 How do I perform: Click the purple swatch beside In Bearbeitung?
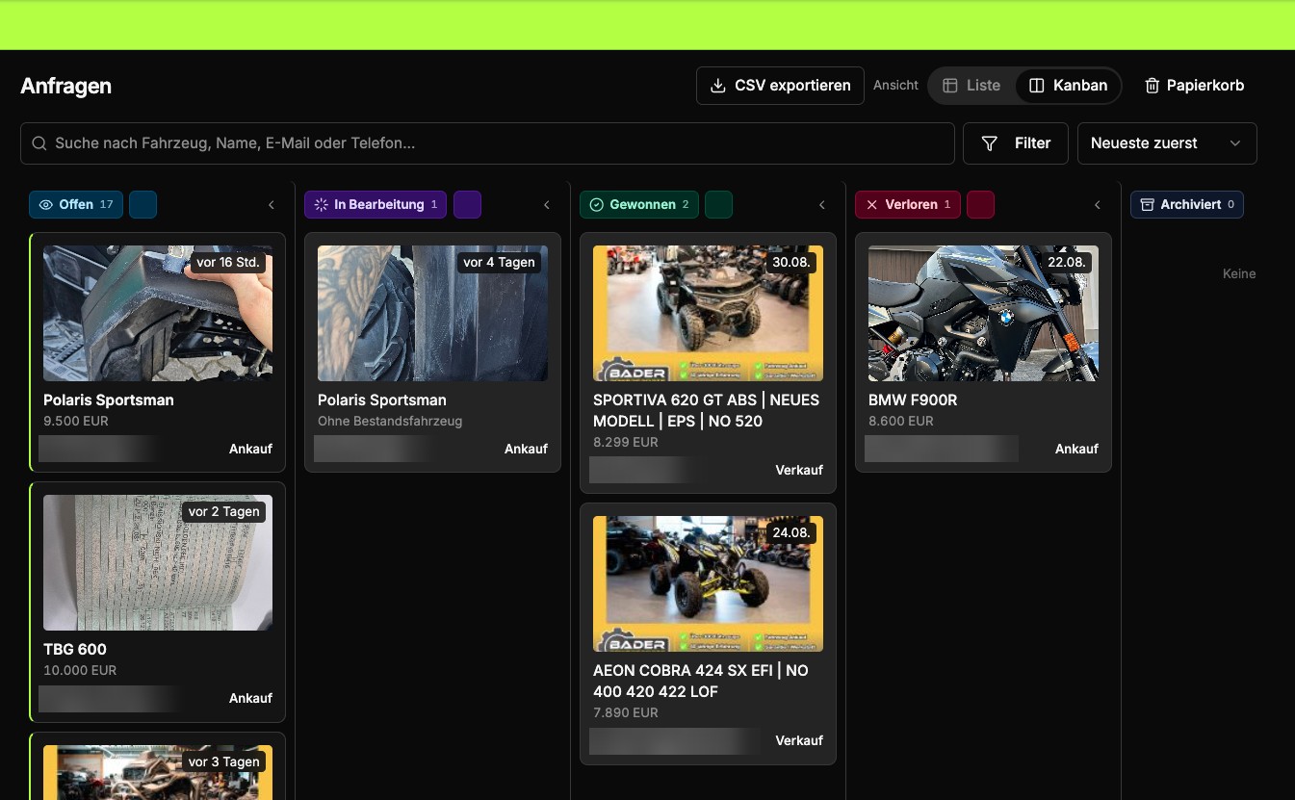tap(467, 205)
